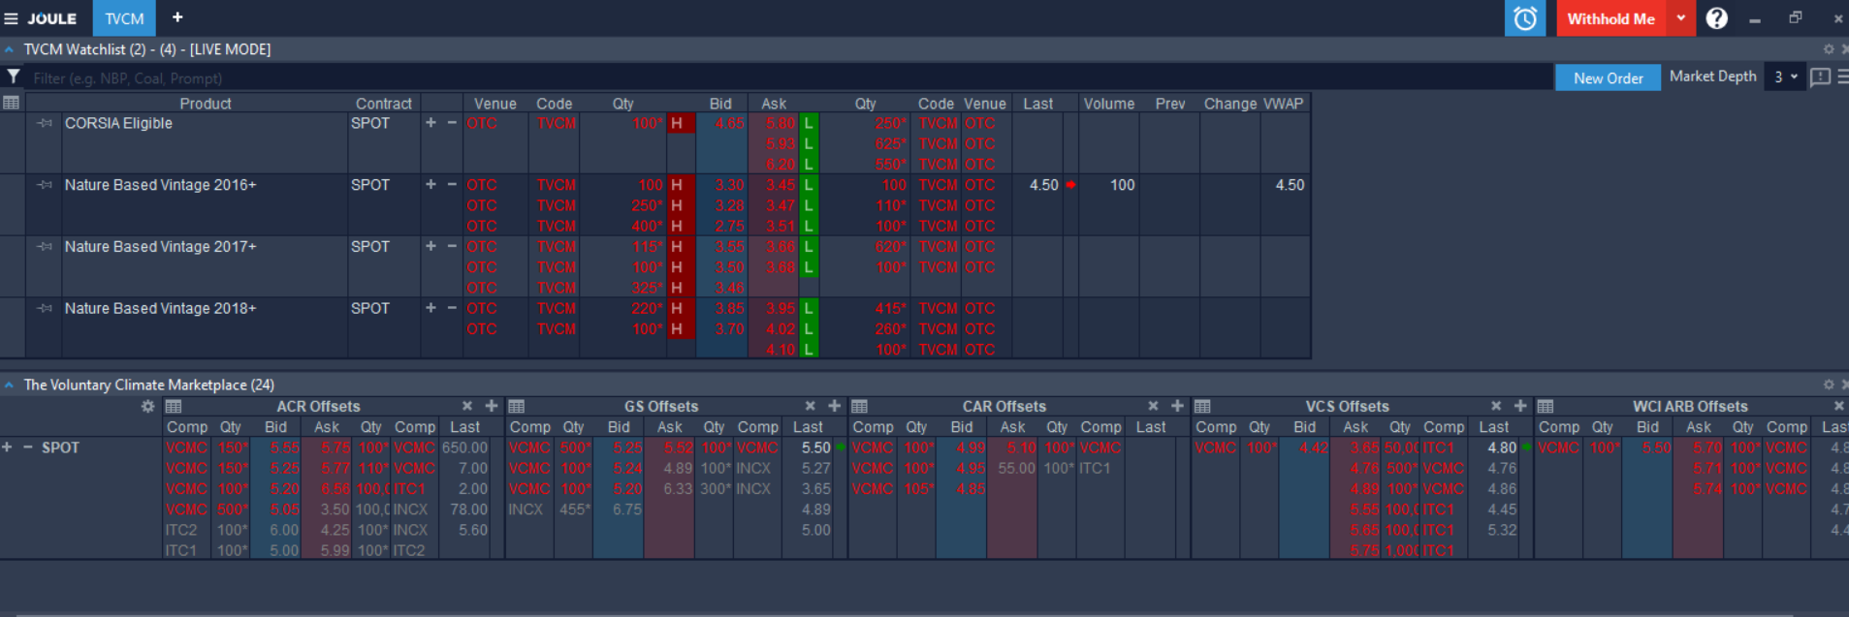The width and height of the screenshot is (1849, 617).
Task: Lift the Vintage 2018+ 3.95 ask L button
Action: [809, 308]
